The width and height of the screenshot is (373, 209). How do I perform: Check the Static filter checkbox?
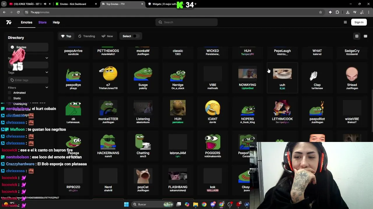(10, 98)
